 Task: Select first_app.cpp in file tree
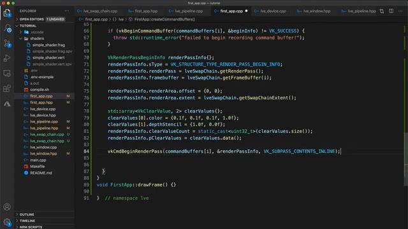click(41, 96)
